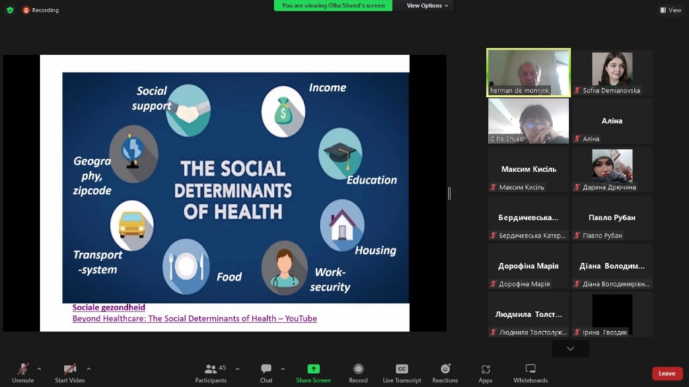Open Whiteboards from the toolbar
The image size is (689, 387).
(x=530, y=369)
